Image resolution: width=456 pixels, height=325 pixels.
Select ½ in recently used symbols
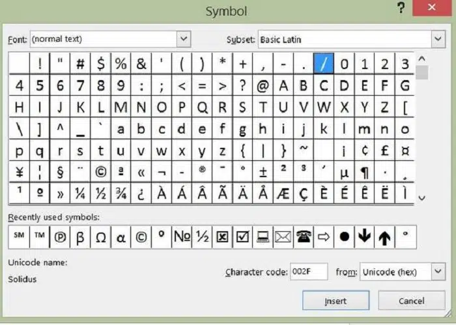coord(203,237)
